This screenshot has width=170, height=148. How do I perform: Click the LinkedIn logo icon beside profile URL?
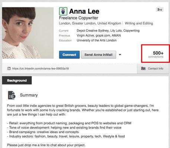9,68
